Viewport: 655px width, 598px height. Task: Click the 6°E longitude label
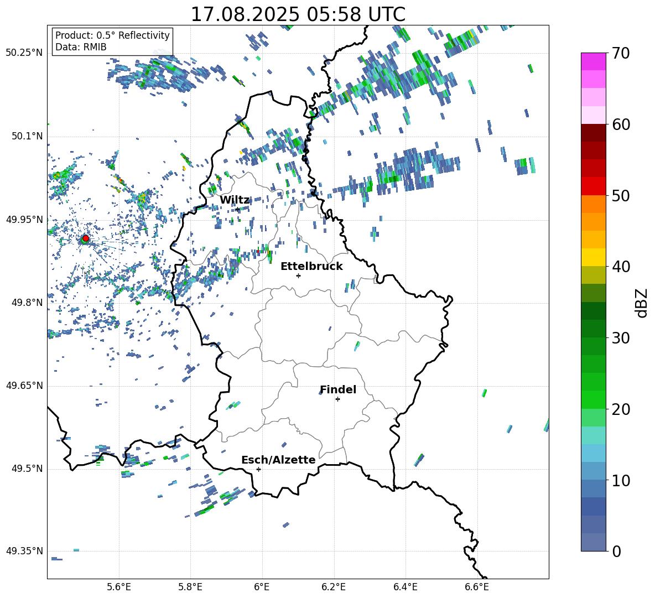(262, 587)
